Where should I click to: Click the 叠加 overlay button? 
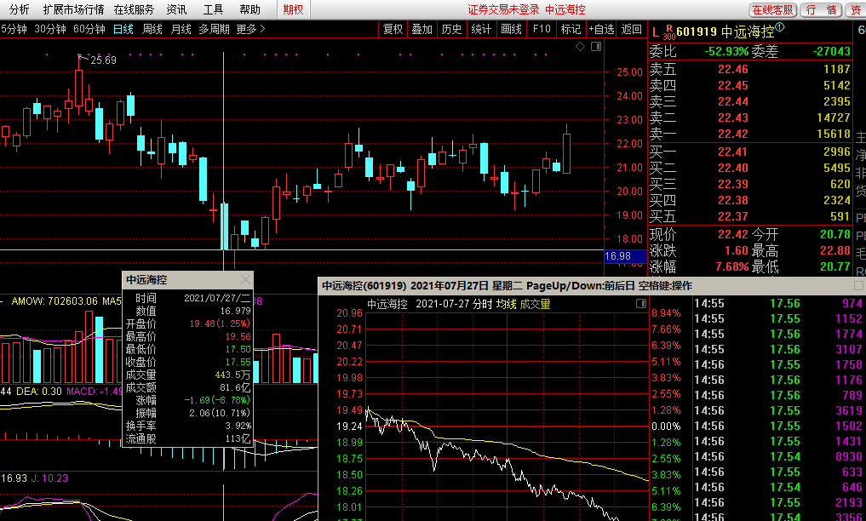click(x=422, y=29)
